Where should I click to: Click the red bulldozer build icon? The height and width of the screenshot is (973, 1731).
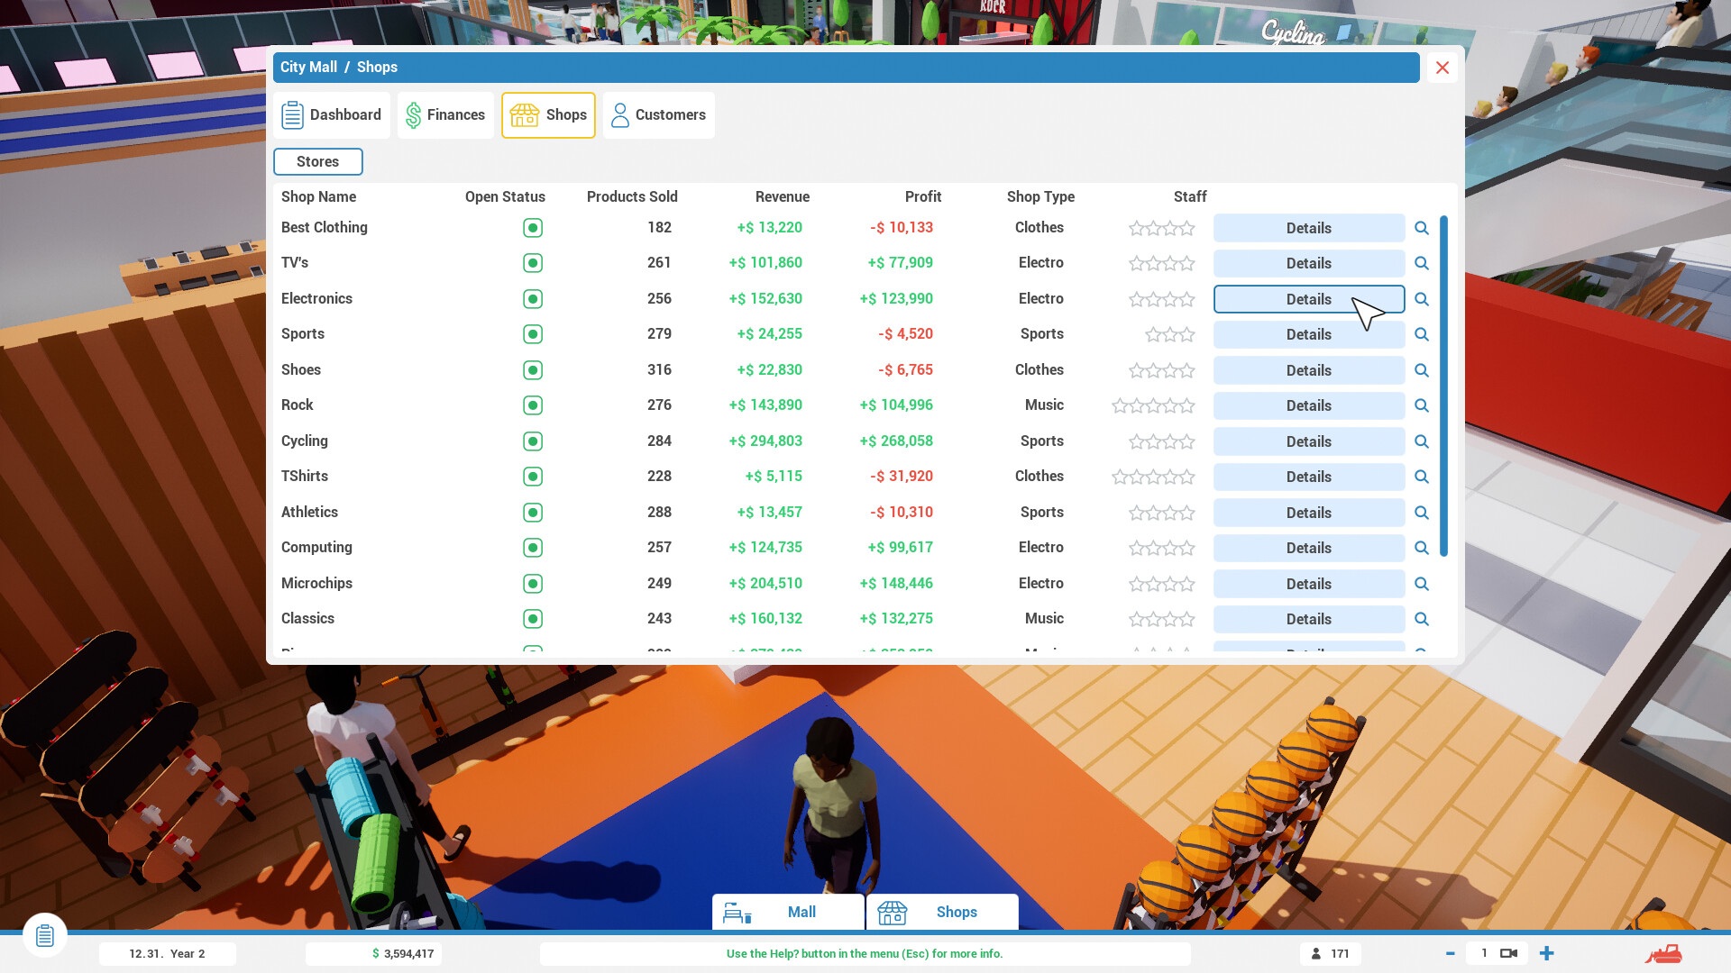(1663, 953)
